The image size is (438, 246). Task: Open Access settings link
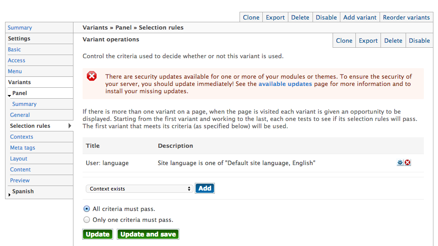click(16, 60)
